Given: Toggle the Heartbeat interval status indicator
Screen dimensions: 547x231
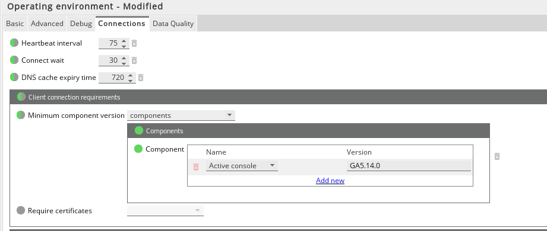Looking at the screenshot, I should coord(14,43).
